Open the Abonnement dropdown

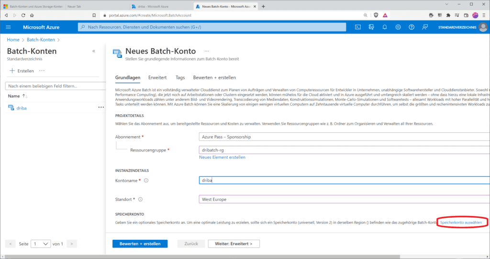point(345,137)
